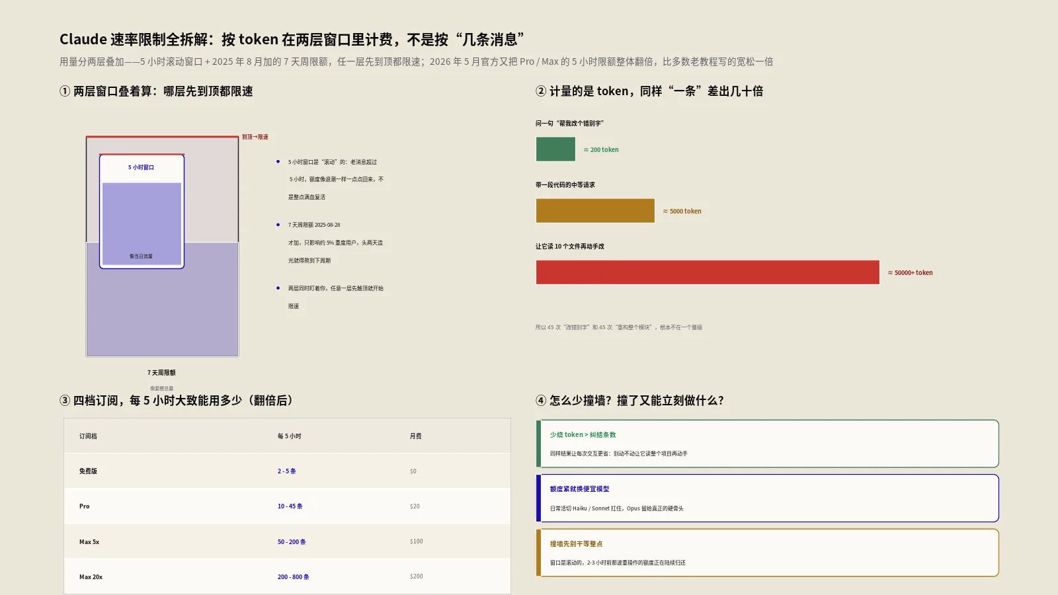Click the Max 5x row name

point(89,542)
